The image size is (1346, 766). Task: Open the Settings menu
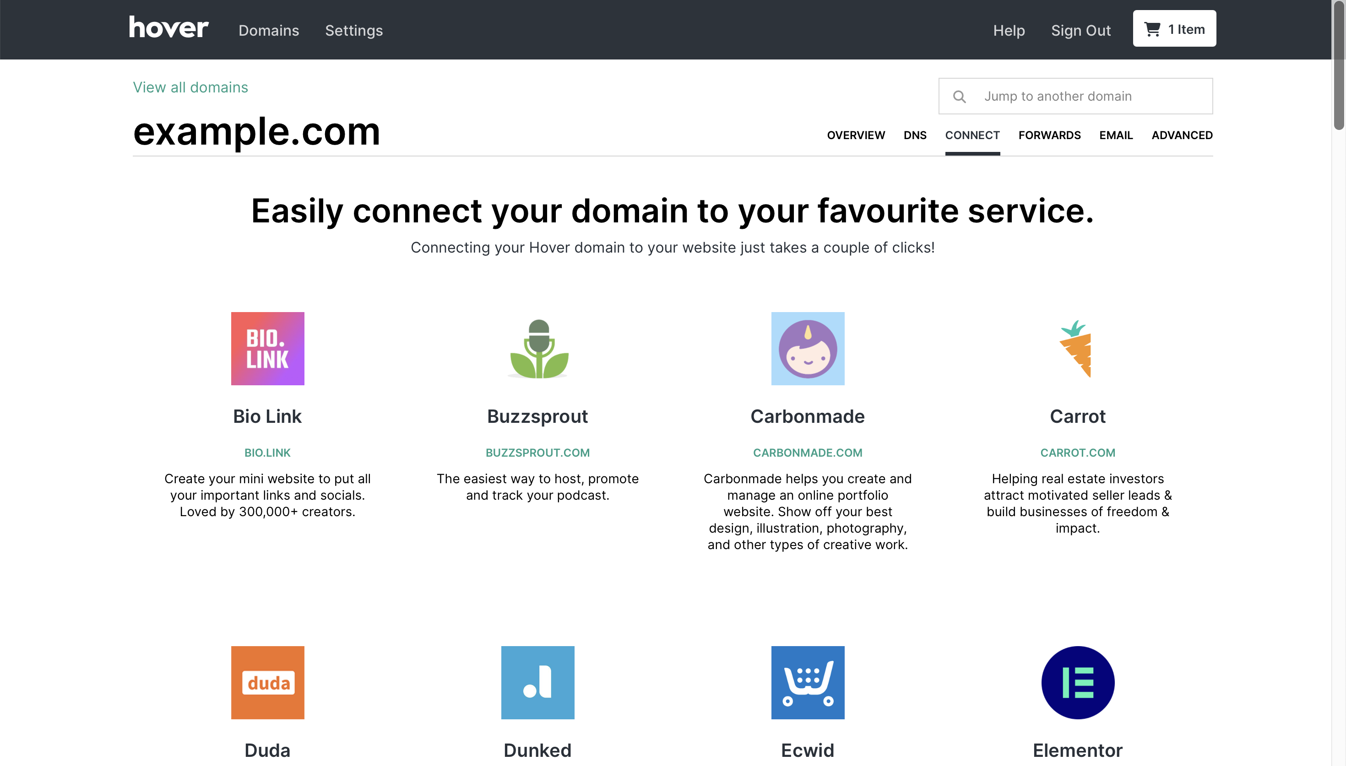pyautogui.click(x=353, y=31)
